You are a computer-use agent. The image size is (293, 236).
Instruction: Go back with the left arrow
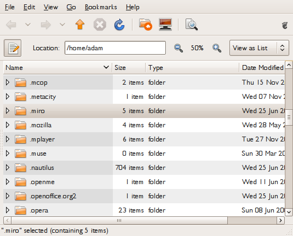pos(11,25)
